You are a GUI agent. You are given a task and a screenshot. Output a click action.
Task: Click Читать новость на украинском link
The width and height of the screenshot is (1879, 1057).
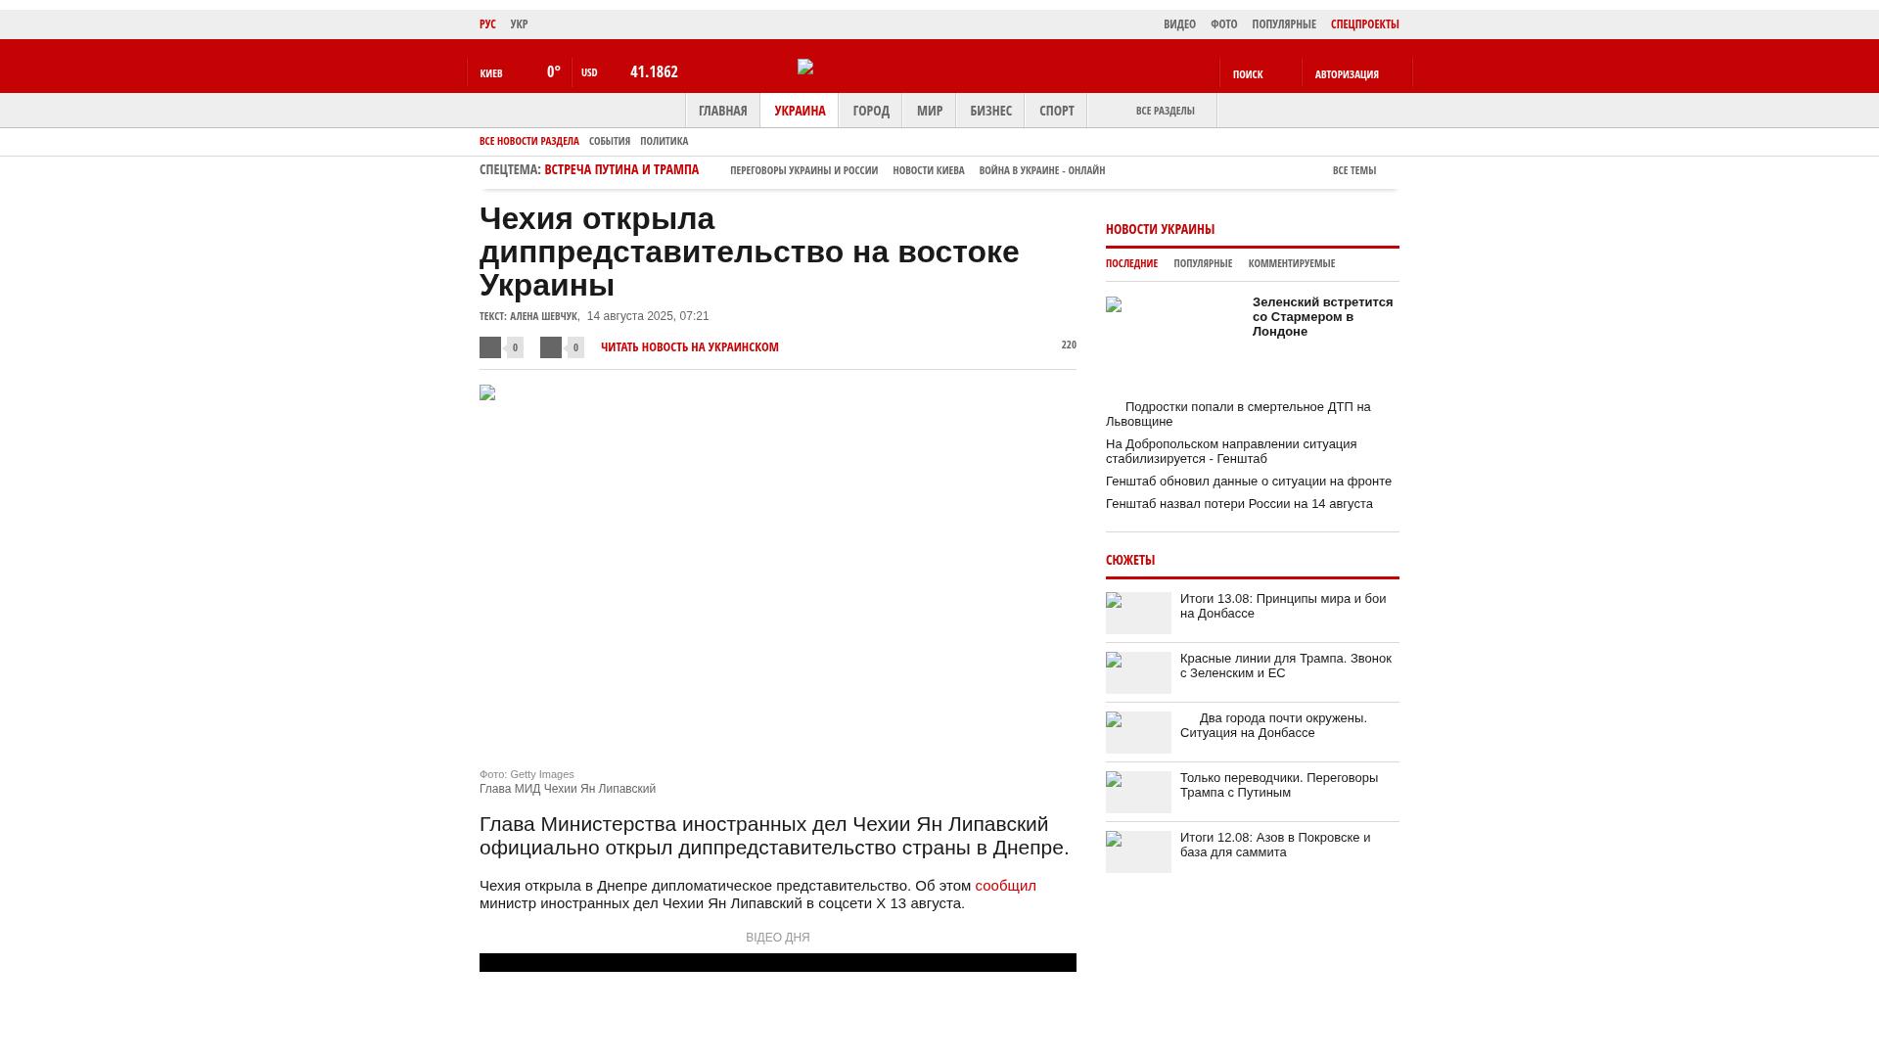[x=689, y=347]
